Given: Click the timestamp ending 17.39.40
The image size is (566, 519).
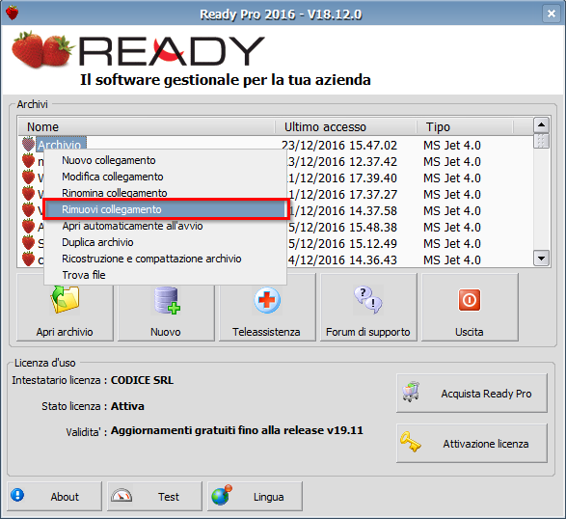Looking at the screenshot, I should click(x=342, y=178).
